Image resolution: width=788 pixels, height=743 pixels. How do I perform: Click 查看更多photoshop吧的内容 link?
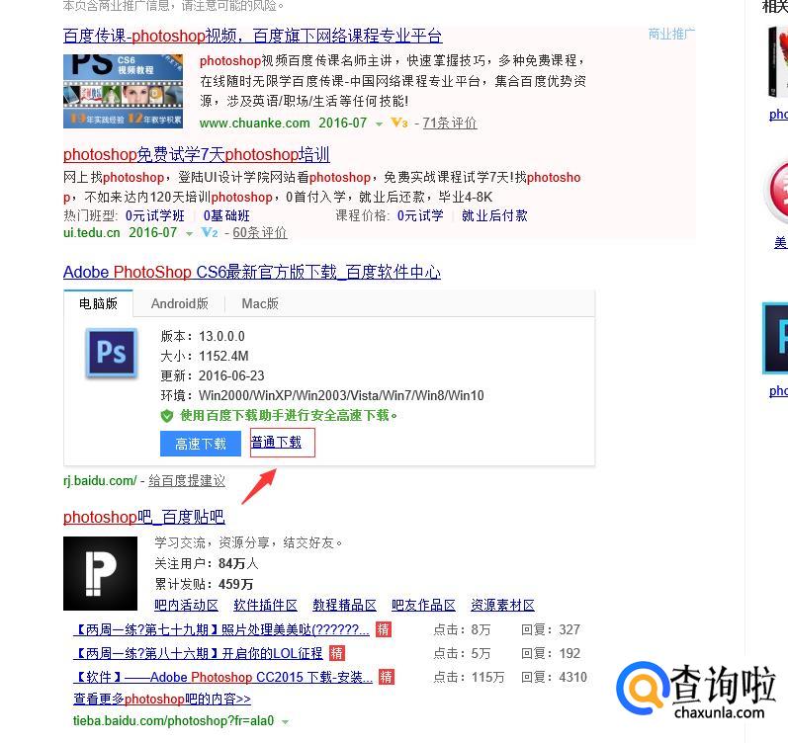[x=161, y=699]
